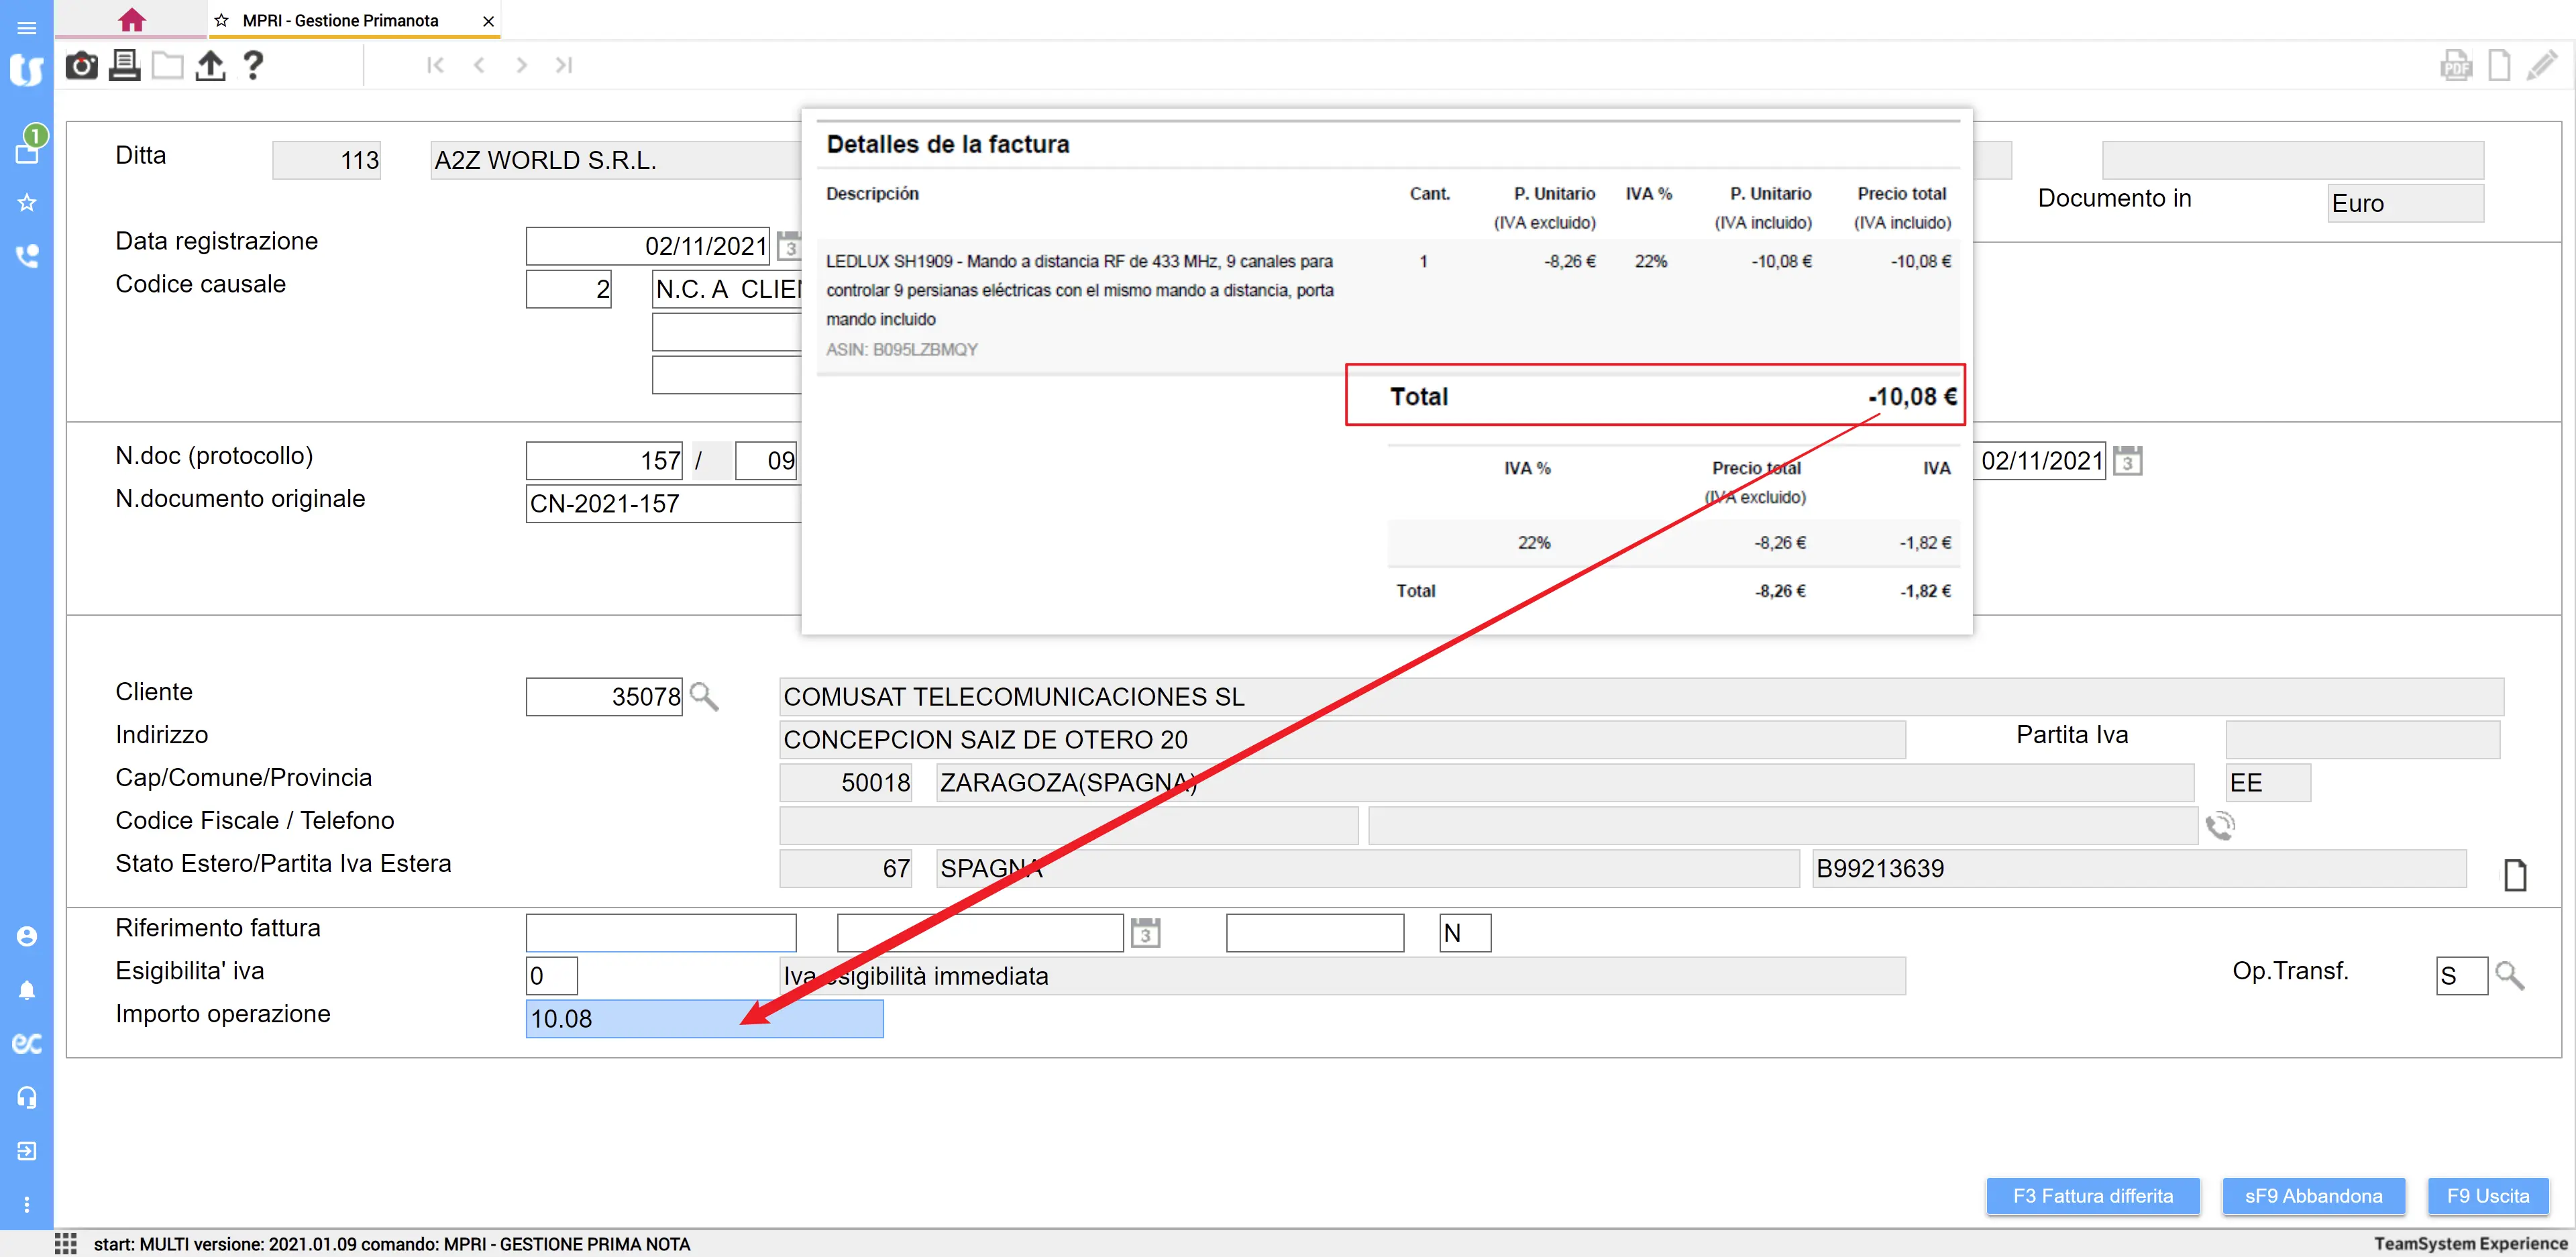Viewport: 2576px width, 1257px height.
Task: Click the camera screenshot icon in toolbar
Action: [x=81, y=66]
